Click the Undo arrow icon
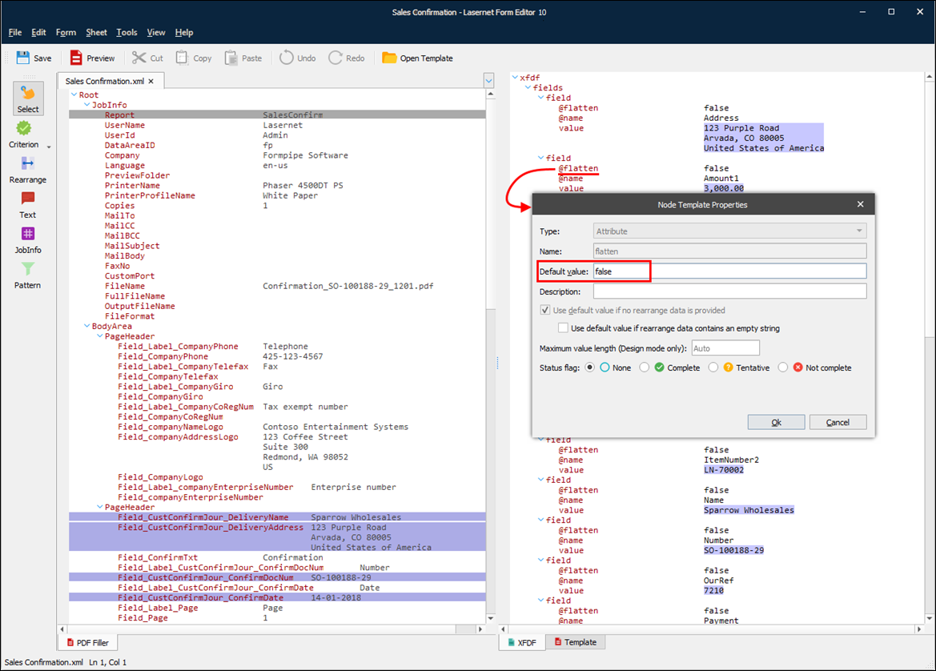The height and width of the screenshot is (671, 936). click(287, 58)
